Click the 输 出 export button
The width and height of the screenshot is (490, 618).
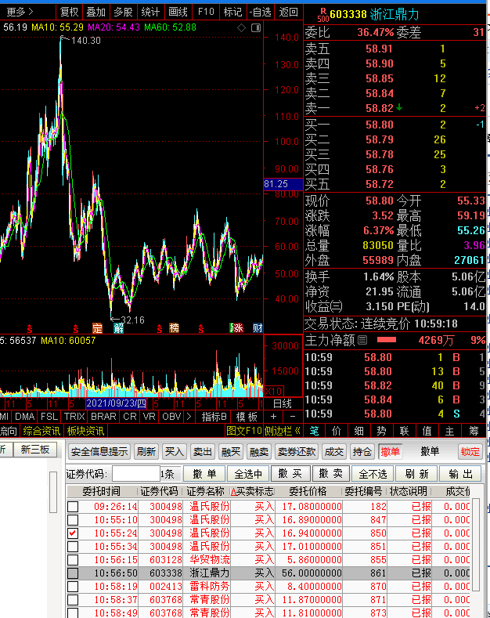click(460, 474)
